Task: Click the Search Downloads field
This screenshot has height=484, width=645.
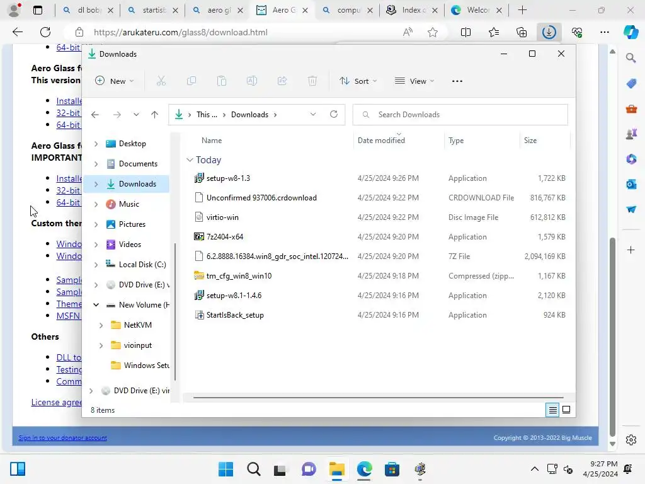Action: click(460, 115)
